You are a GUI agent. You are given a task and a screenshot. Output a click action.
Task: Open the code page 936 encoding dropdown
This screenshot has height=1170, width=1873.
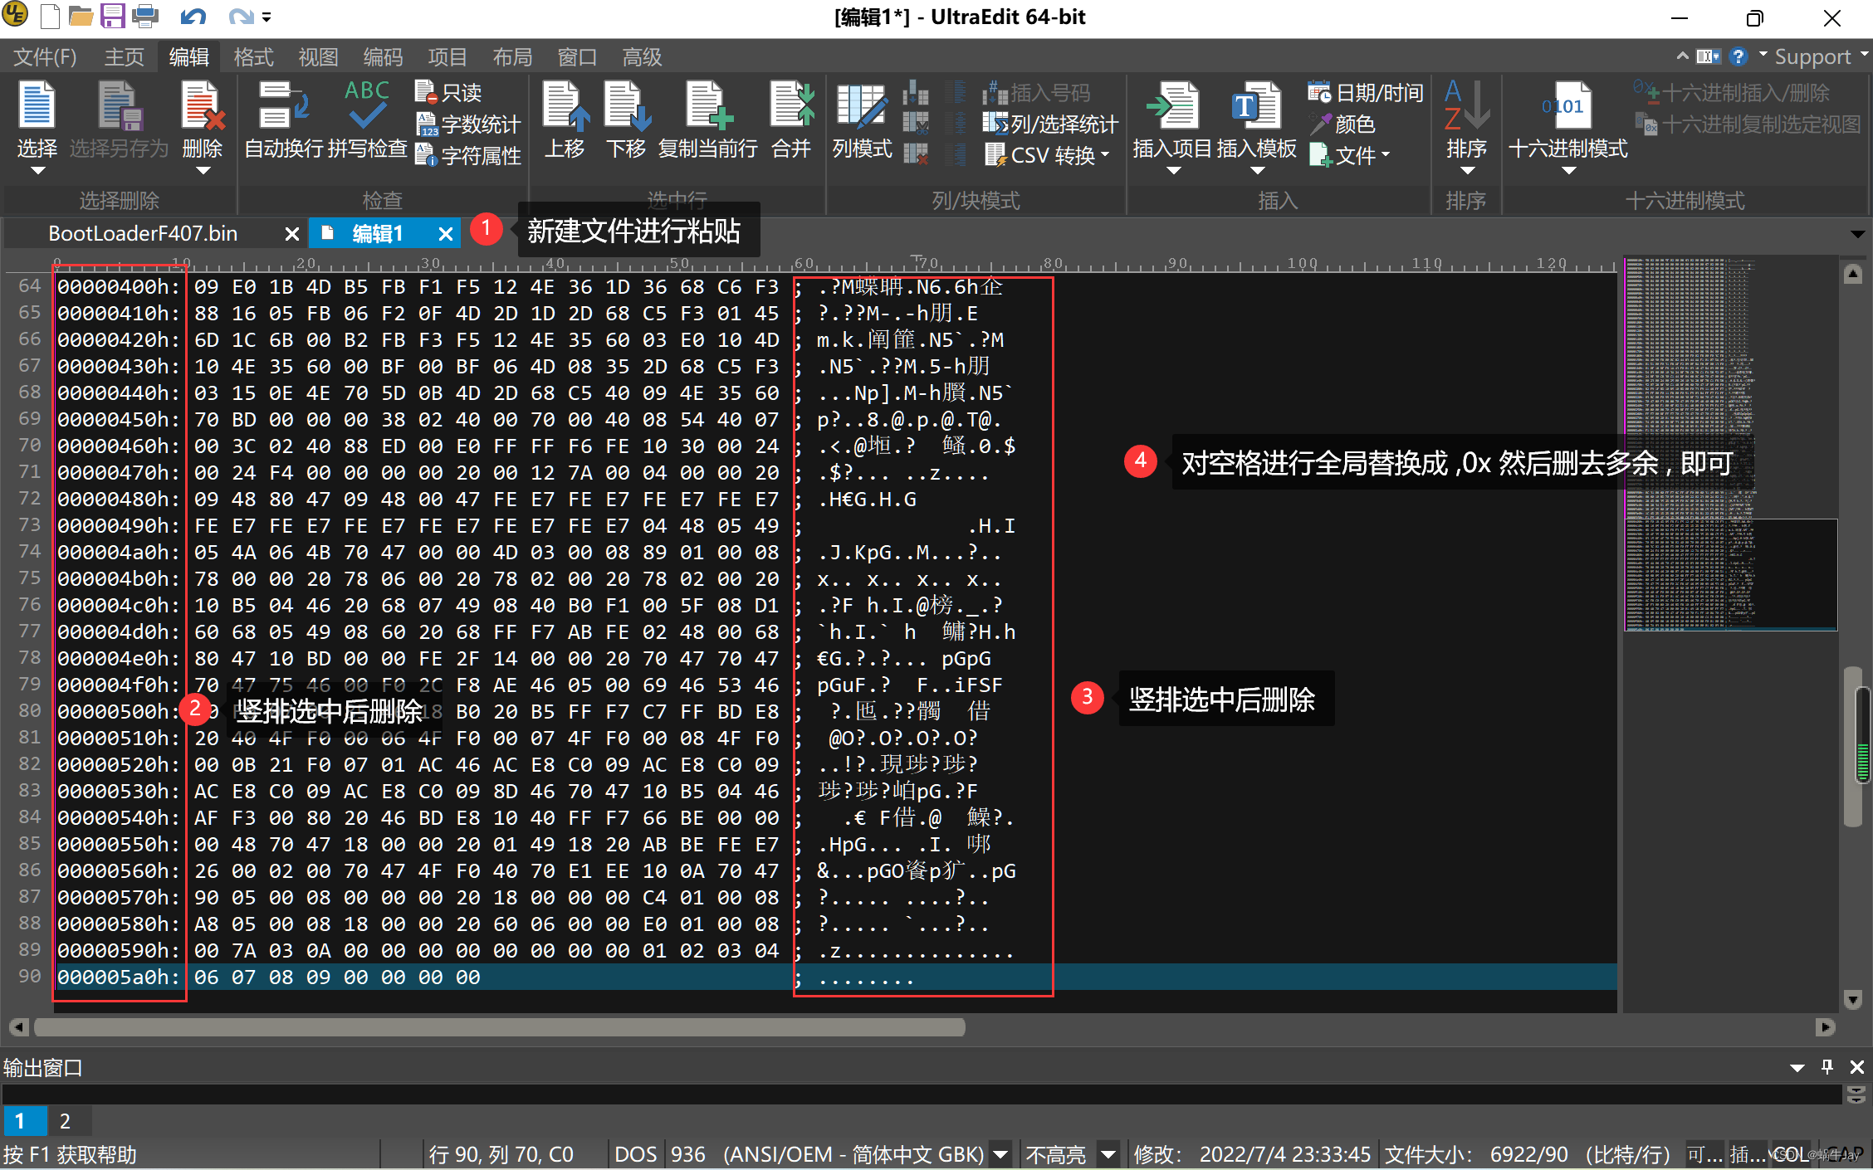[1001, 1154]
